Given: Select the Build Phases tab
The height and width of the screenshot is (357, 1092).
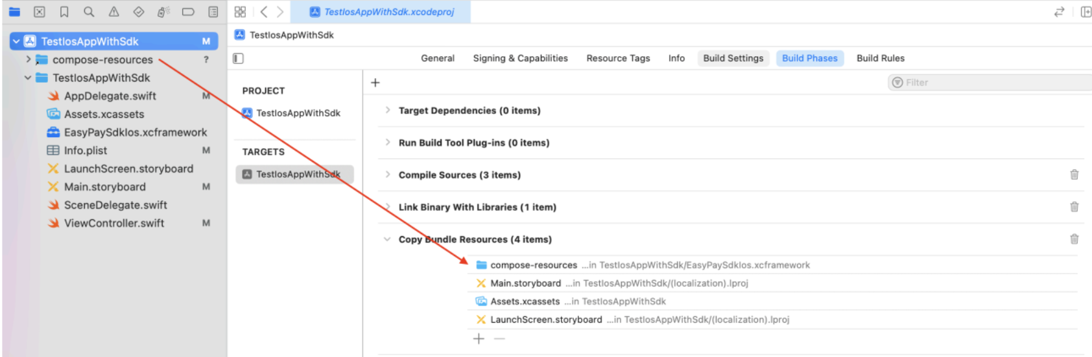Looking at the screenshot, I should [x=810, y=58].
